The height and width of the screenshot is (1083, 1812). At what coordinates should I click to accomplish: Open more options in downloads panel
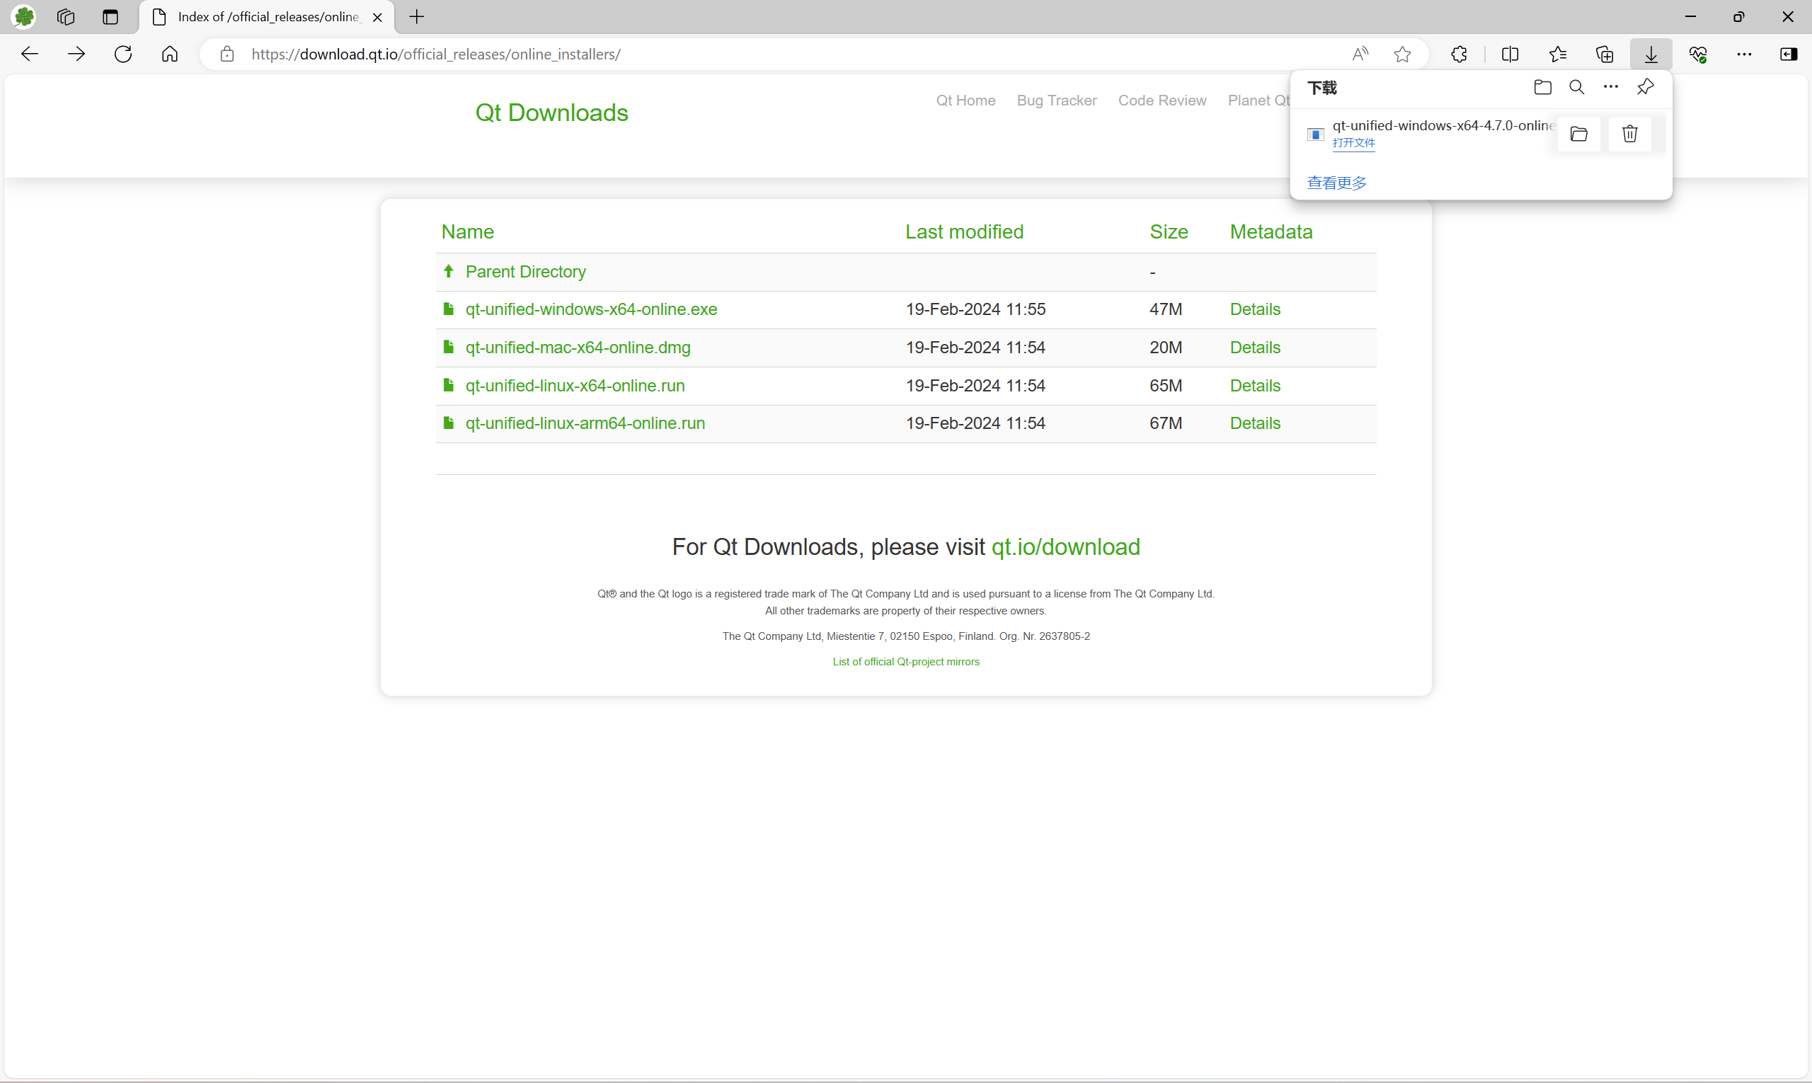coord(1610,88)
